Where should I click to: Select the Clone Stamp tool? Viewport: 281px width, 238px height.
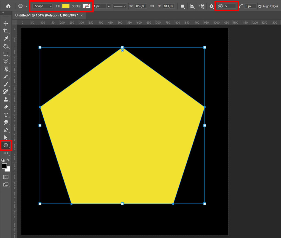coord(6,100)
